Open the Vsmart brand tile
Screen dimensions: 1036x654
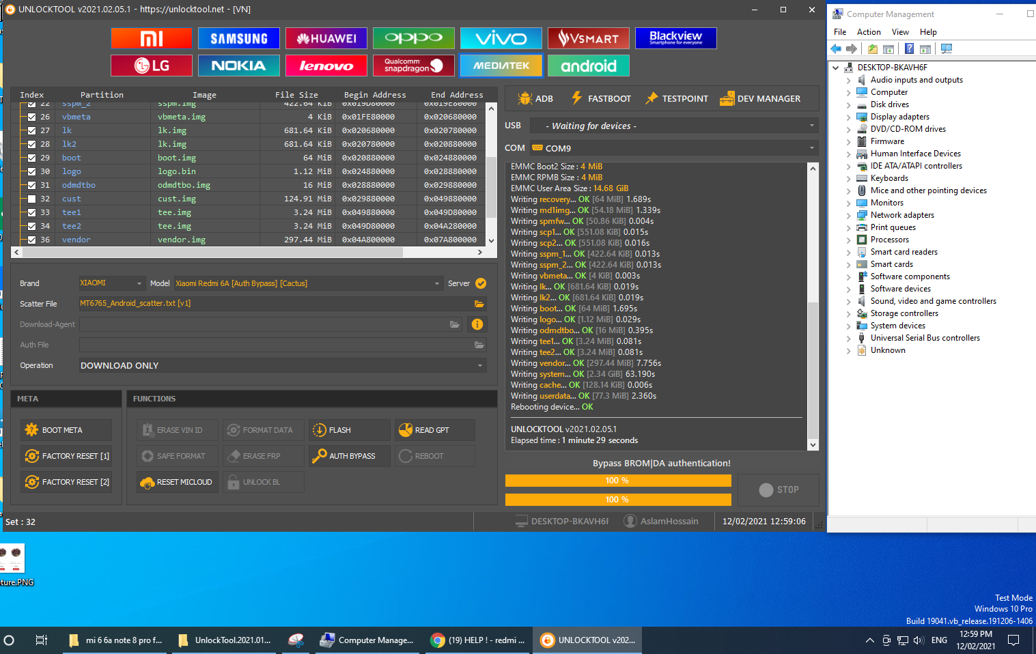(589, 38)
